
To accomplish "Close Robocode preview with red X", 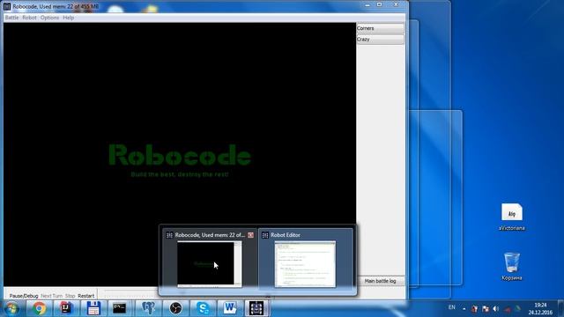I will click(250, 235).
